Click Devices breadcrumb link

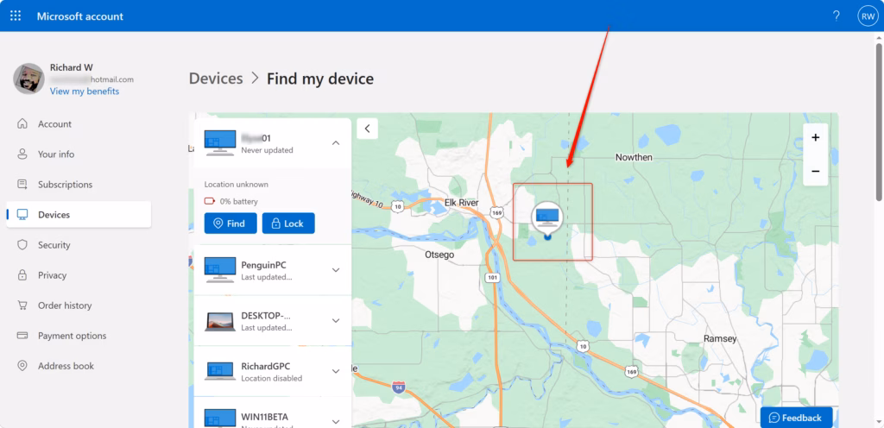click(216, 79)
